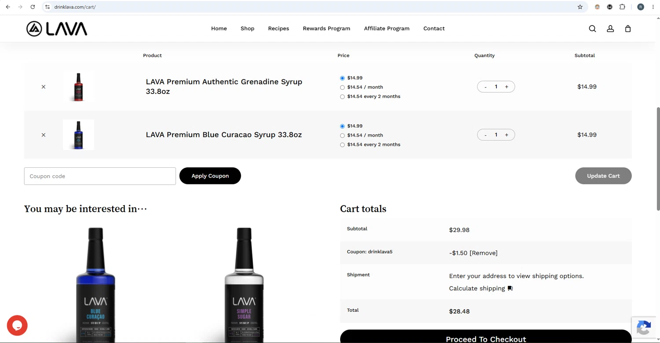Select $14.54 every 2 months for Blue Curacao
The height and width of the screenshot is (343, 660).
click(x=342, y=144)
